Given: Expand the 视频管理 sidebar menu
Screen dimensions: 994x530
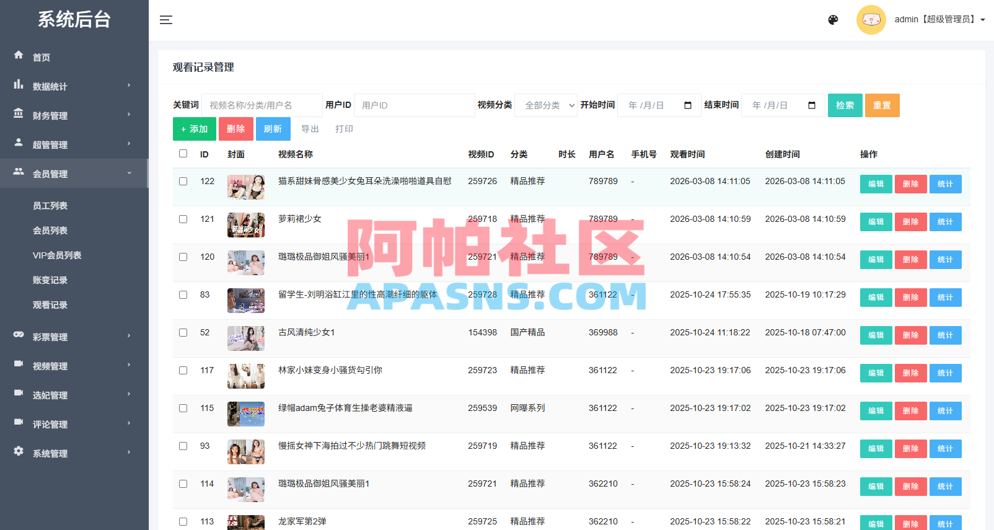Looking at the screenshot, I should [x=74, y=366].
